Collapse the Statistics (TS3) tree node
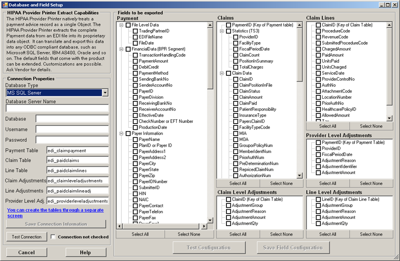Image resolution: width=400 pixels, height=261 pixels. click(x=222, y=31)
